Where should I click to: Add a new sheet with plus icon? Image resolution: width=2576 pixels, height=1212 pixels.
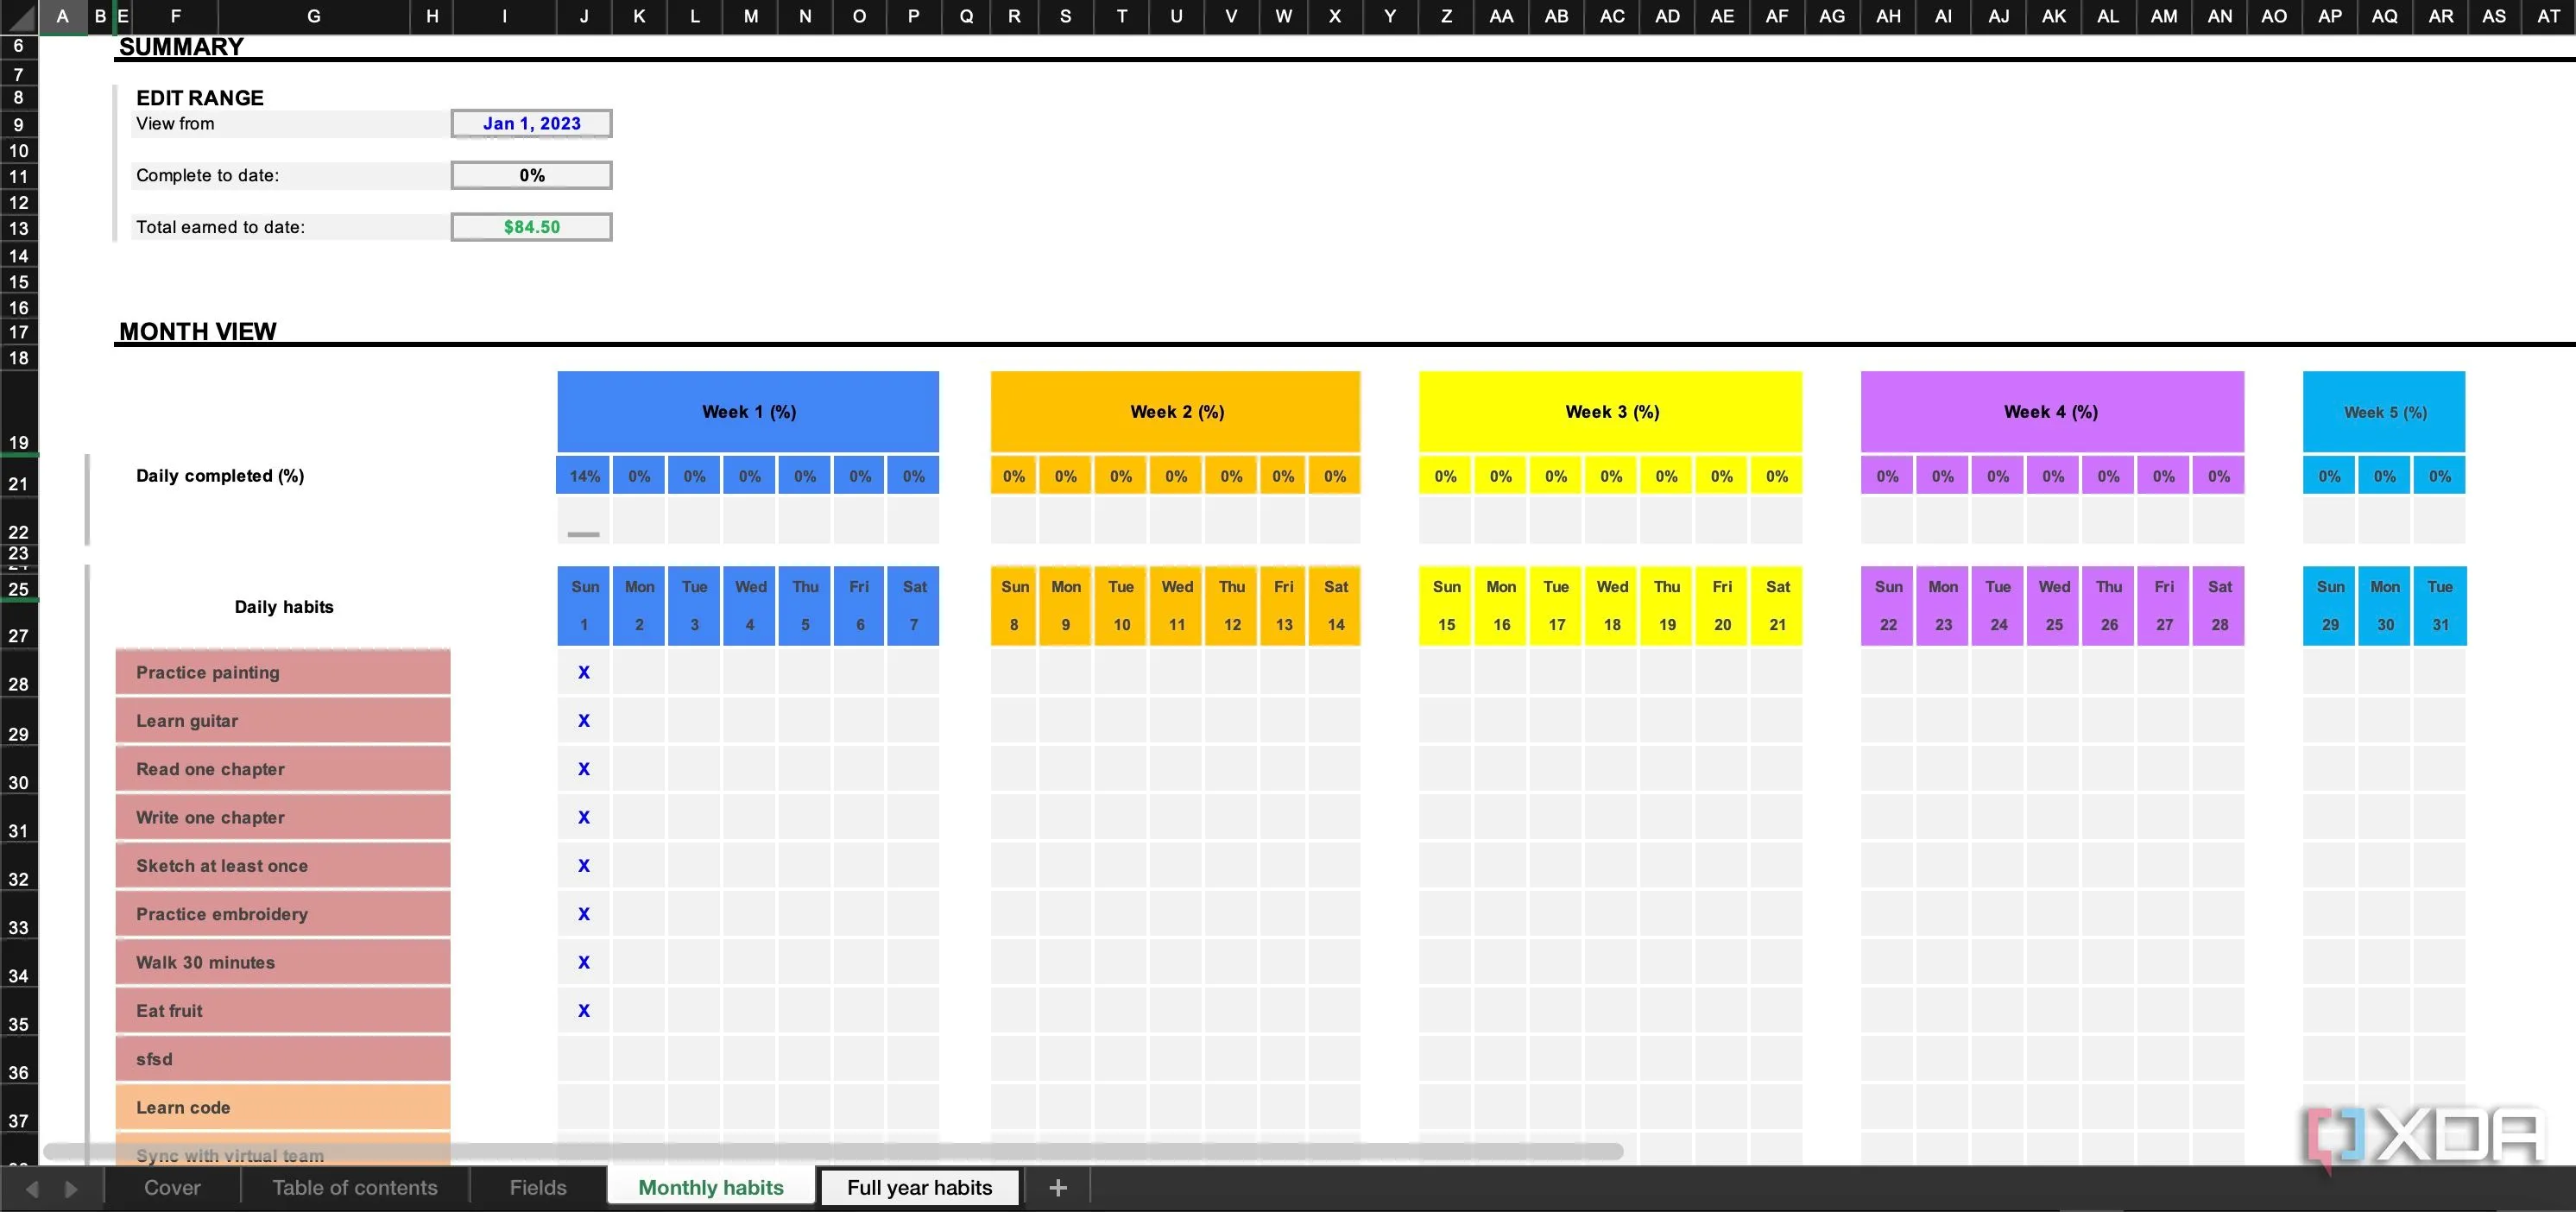coord(1058,1188)
